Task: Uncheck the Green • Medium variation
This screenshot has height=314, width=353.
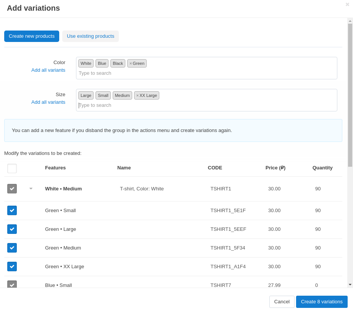Action: click(x=12, y=248)
